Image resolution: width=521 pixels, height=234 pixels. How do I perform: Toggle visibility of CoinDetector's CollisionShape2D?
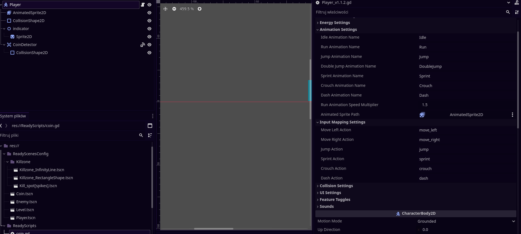(x=149, y=53)
